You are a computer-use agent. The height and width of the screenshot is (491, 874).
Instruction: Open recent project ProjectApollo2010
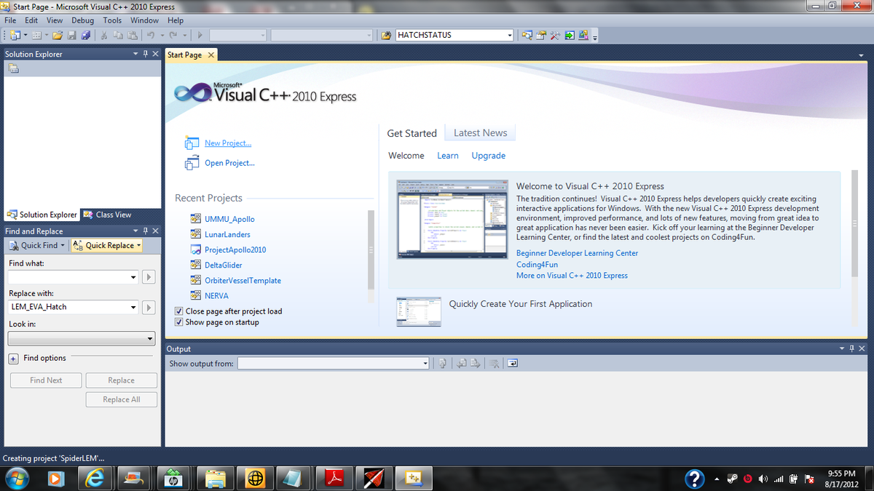pos(235,250)
